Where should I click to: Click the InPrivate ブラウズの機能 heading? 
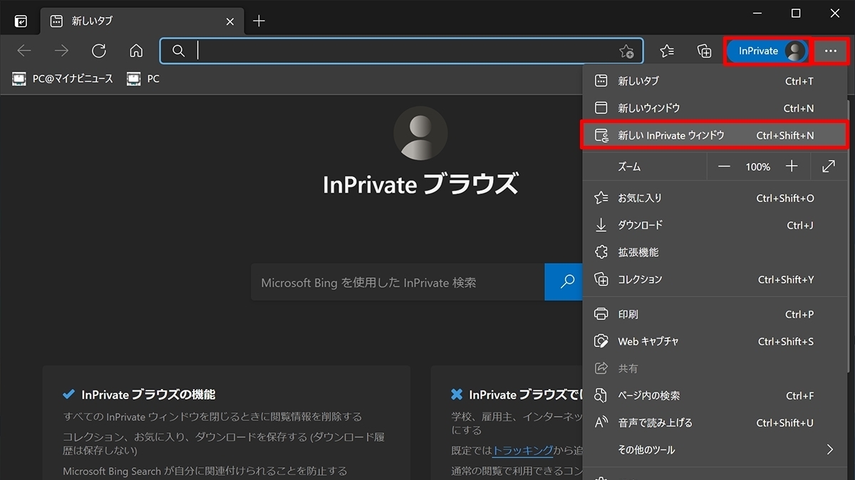pyautogui.click(x=148, y=394)
